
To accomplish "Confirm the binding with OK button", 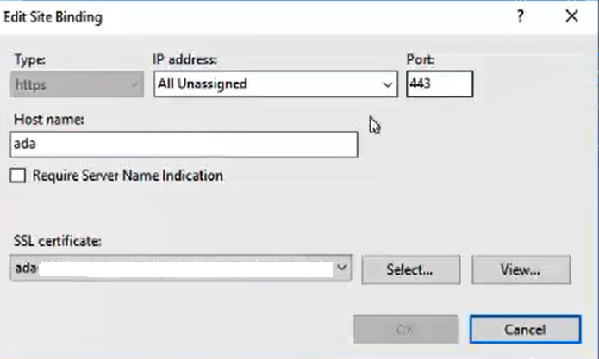I will pos(406,329).
